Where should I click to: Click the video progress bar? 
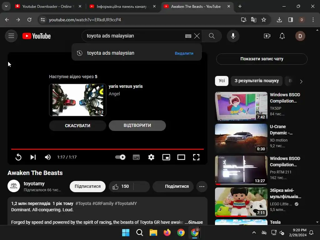click(107, 149)
